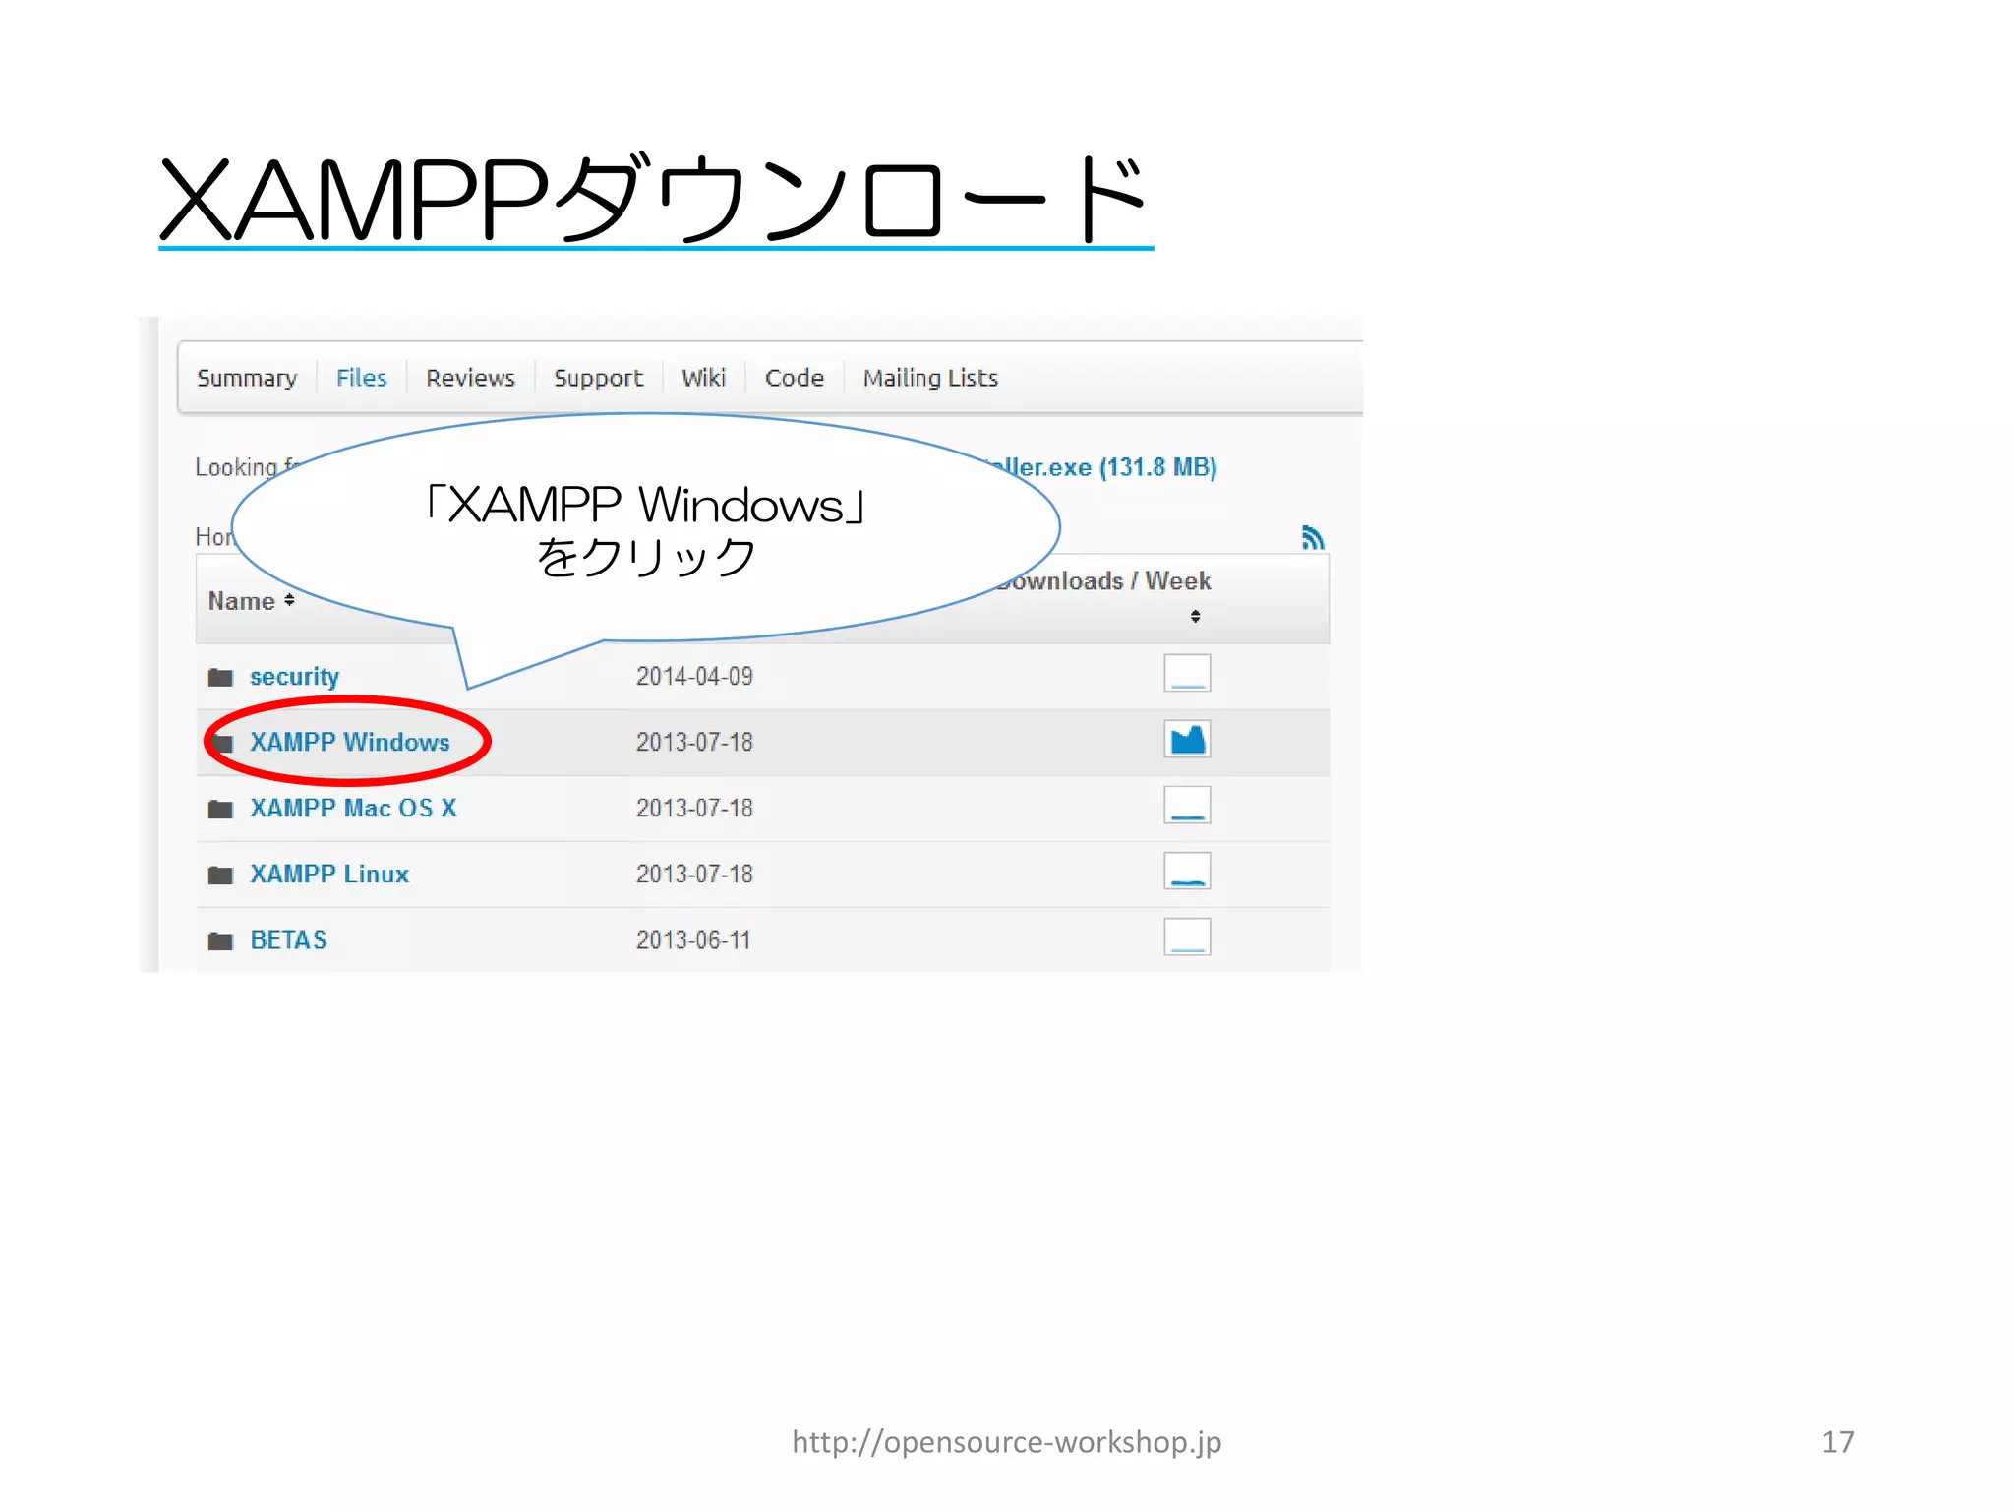Select the XAMPP Linux date 2013-07-18

[x=694, y=875]
